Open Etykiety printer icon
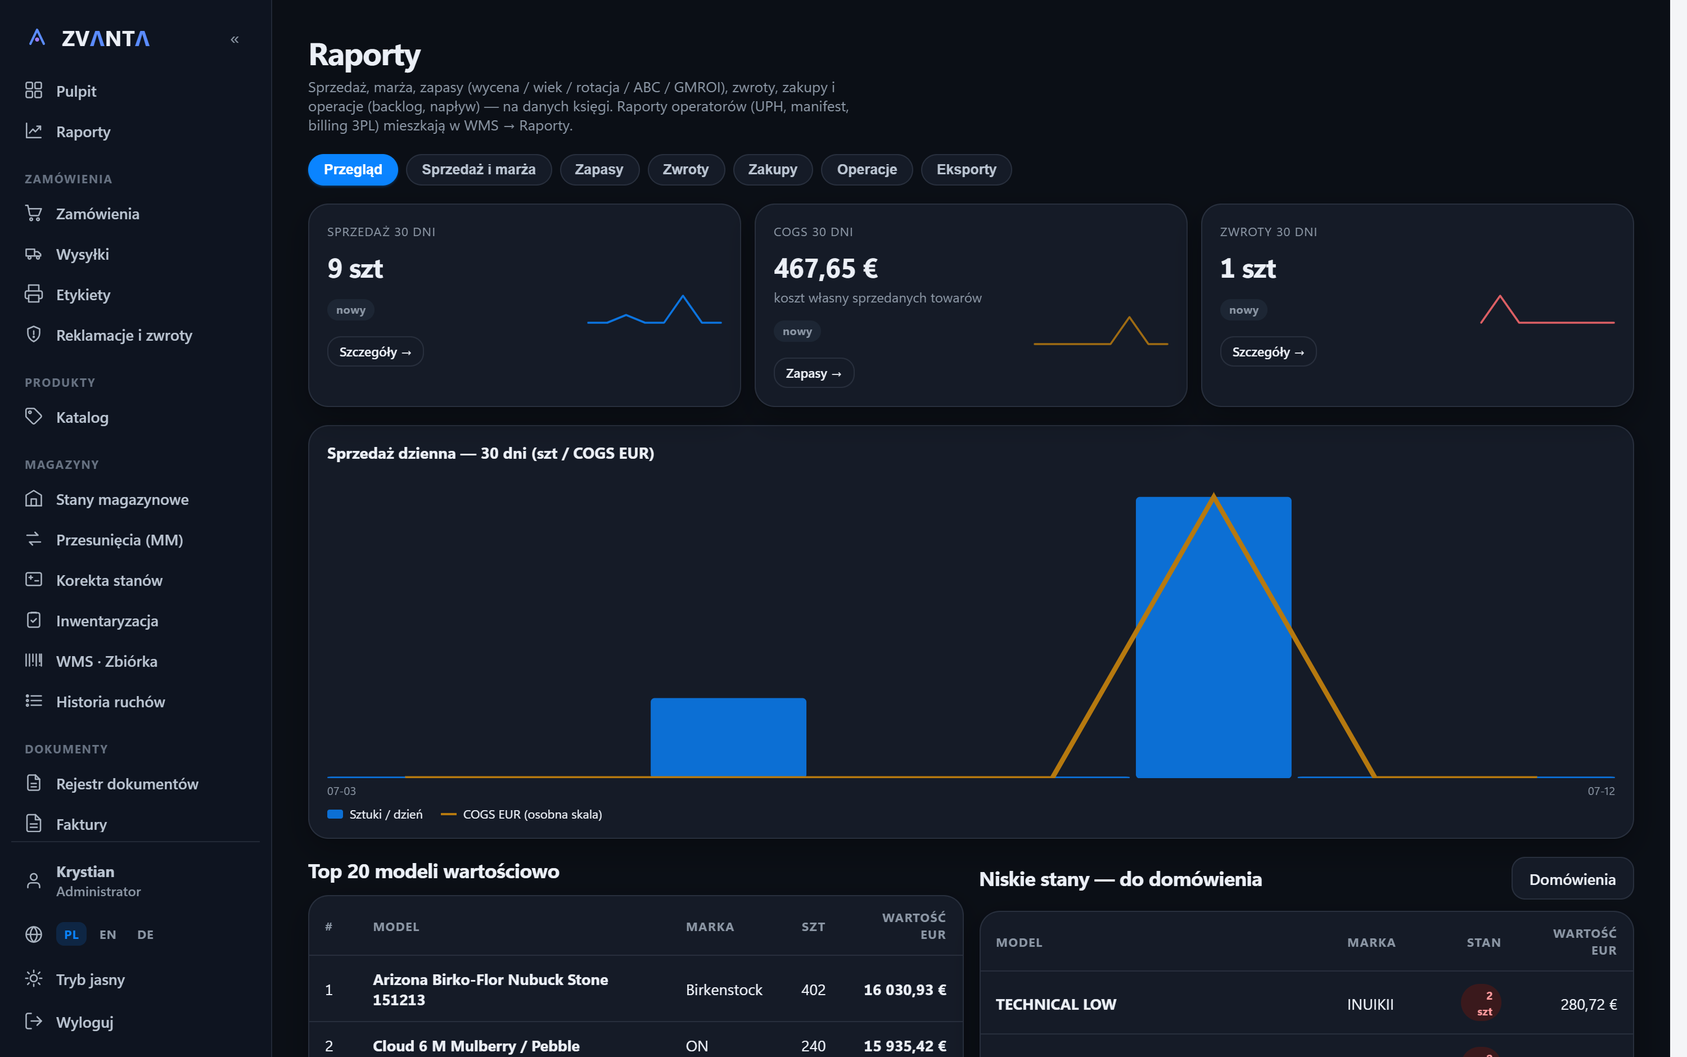Viewport: 1687px width, 1057px height. (34, 293)
